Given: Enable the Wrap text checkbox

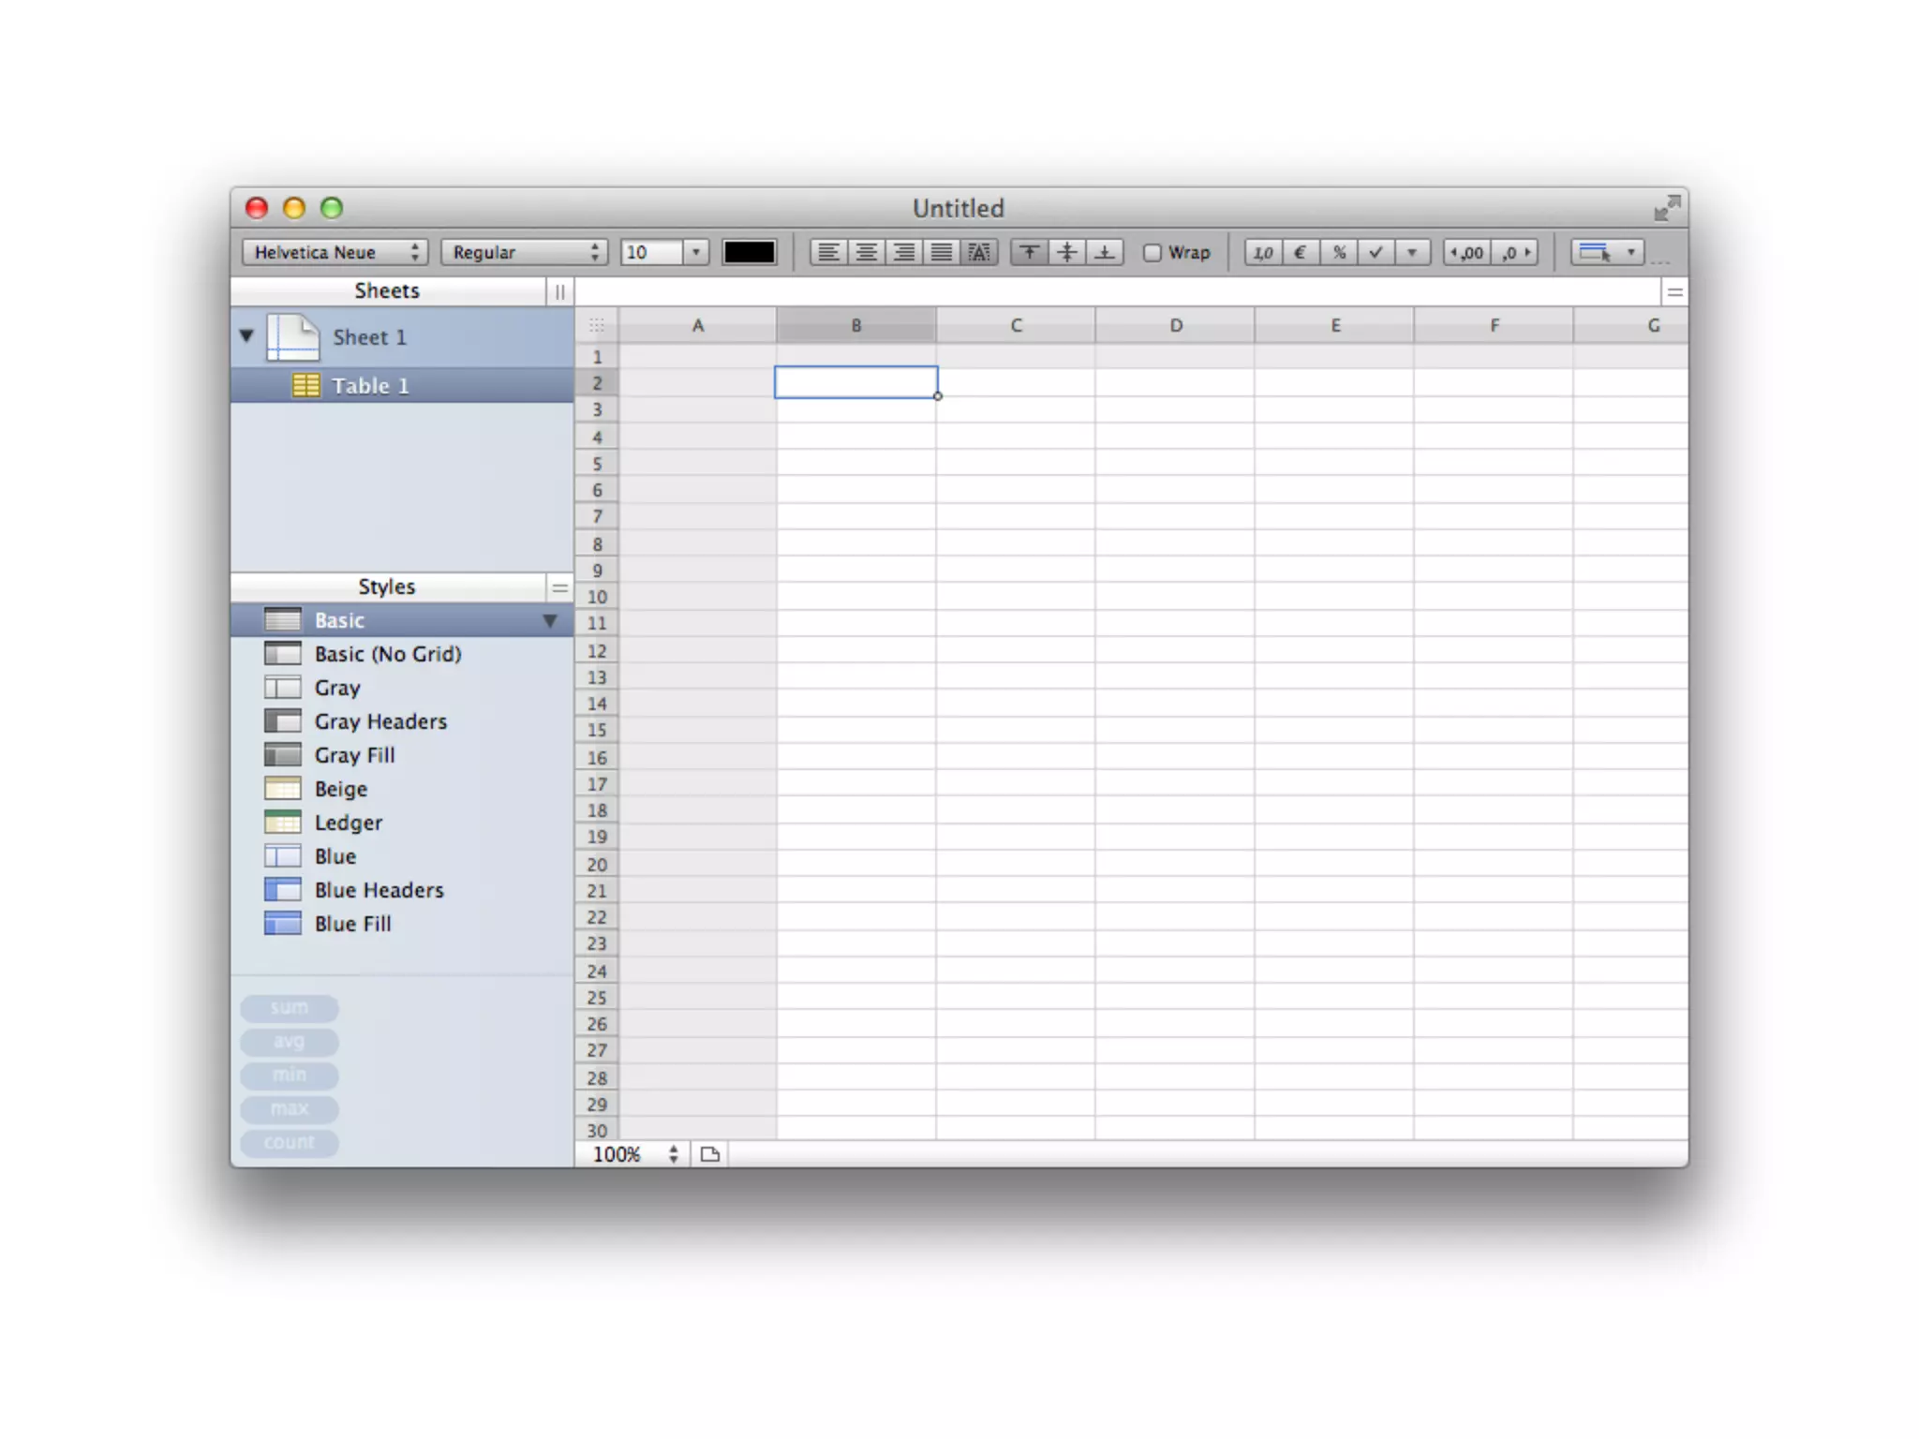Looking at the screenshot, I should click(1153, 253).
